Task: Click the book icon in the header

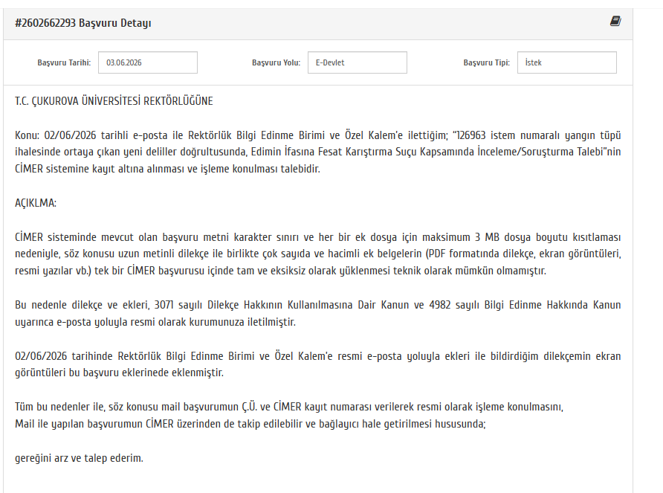Action: 615,21
